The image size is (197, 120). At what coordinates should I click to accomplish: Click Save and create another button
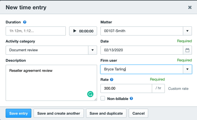59,113
